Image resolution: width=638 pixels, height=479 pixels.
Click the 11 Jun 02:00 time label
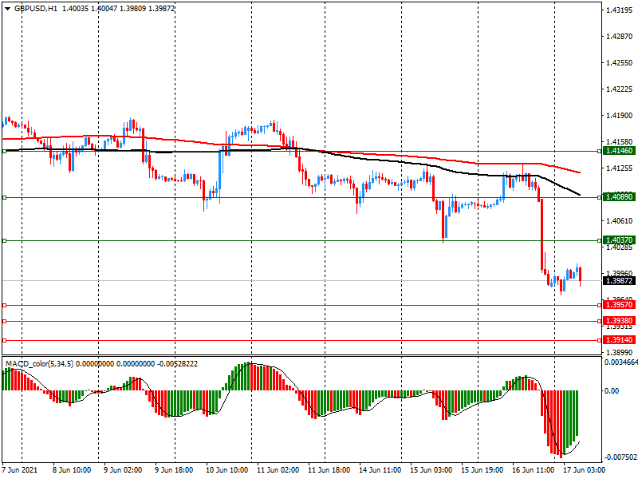[278, 470]
